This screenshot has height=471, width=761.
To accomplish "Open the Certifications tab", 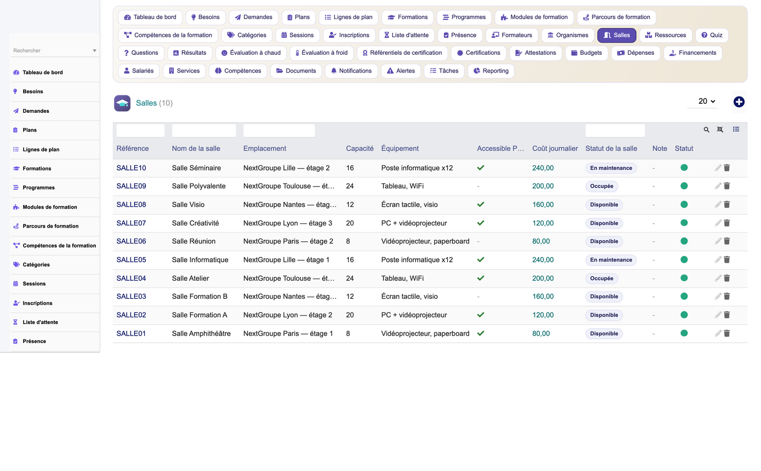I will click(x=479, y=53).
